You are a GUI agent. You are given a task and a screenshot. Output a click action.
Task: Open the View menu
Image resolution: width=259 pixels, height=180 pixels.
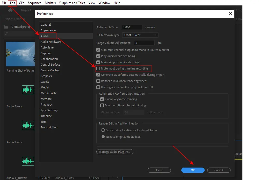92,3
